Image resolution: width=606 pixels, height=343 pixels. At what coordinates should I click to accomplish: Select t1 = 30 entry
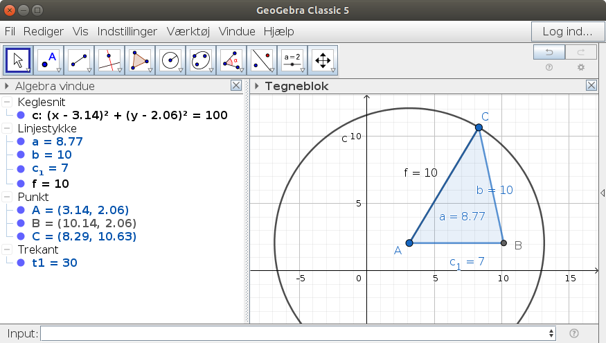(x=55, y=263)
